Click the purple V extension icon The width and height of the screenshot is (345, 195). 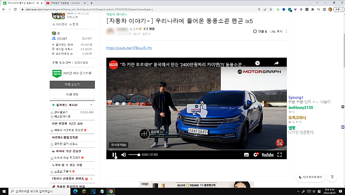(295, 9)
